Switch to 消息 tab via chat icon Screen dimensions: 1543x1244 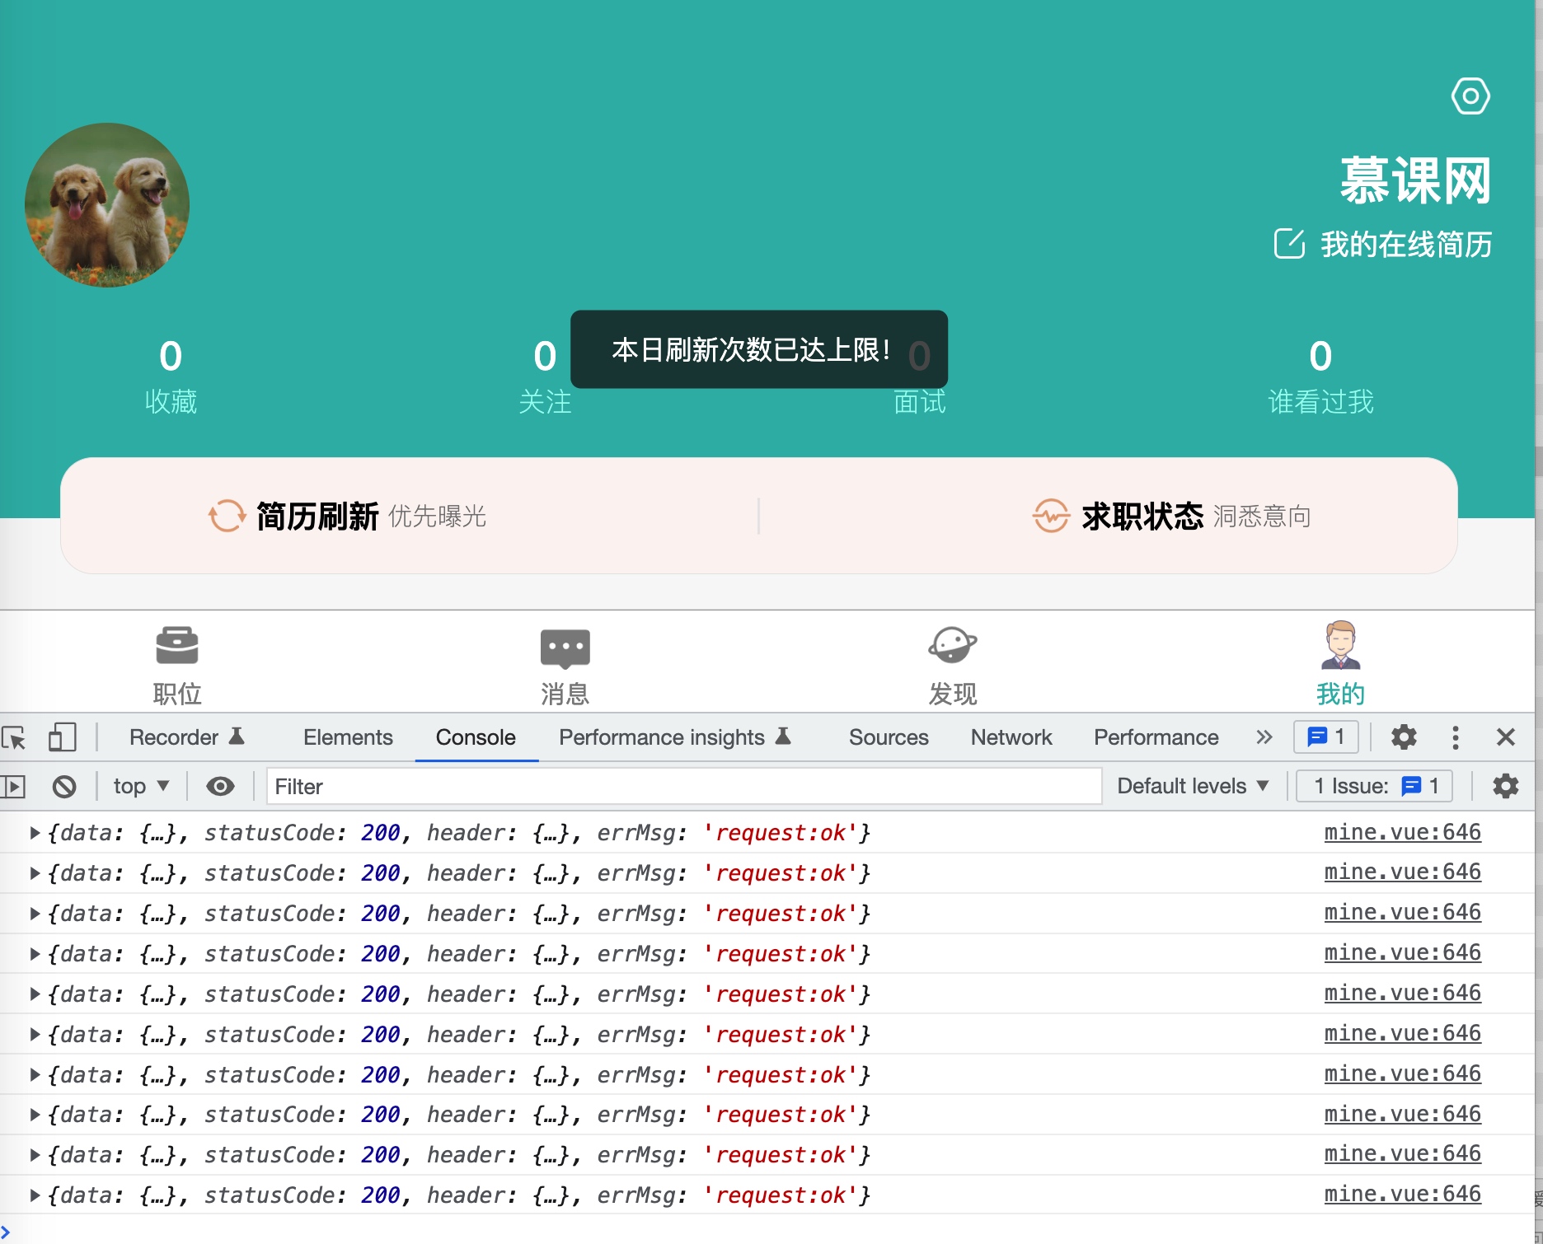click(565, 648)
